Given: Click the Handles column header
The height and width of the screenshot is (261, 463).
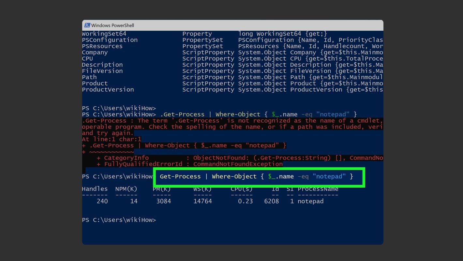Looking at the screenshot, I should point(95,189).
